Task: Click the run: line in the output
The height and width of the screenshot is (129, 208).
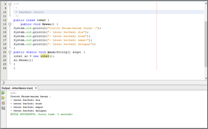Action: (13, 93)
